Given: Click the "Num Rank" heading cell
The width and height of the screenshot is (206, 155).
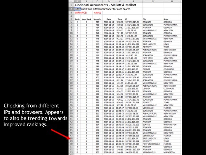Looking at the screenshot, I should pos(86,19).
